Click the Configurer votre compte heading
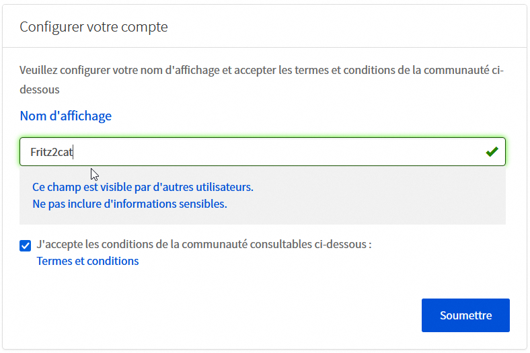The image size is (530, 353). coord(93,27)
